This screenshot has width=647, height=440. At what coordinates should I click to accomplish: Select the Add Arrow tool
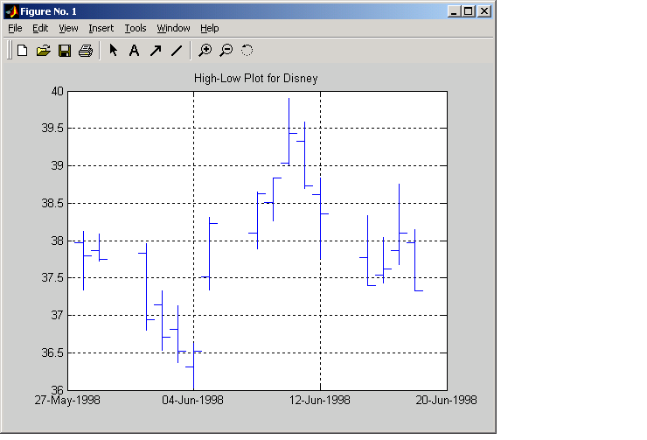pyautogui.click(x=156, y=51)
